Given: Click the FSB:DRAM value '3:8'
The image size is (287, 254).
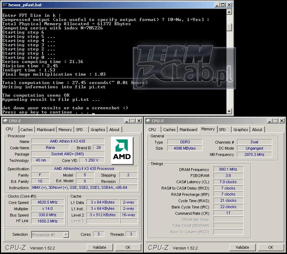Looking at the screenshot, I should tap(228, 176).
